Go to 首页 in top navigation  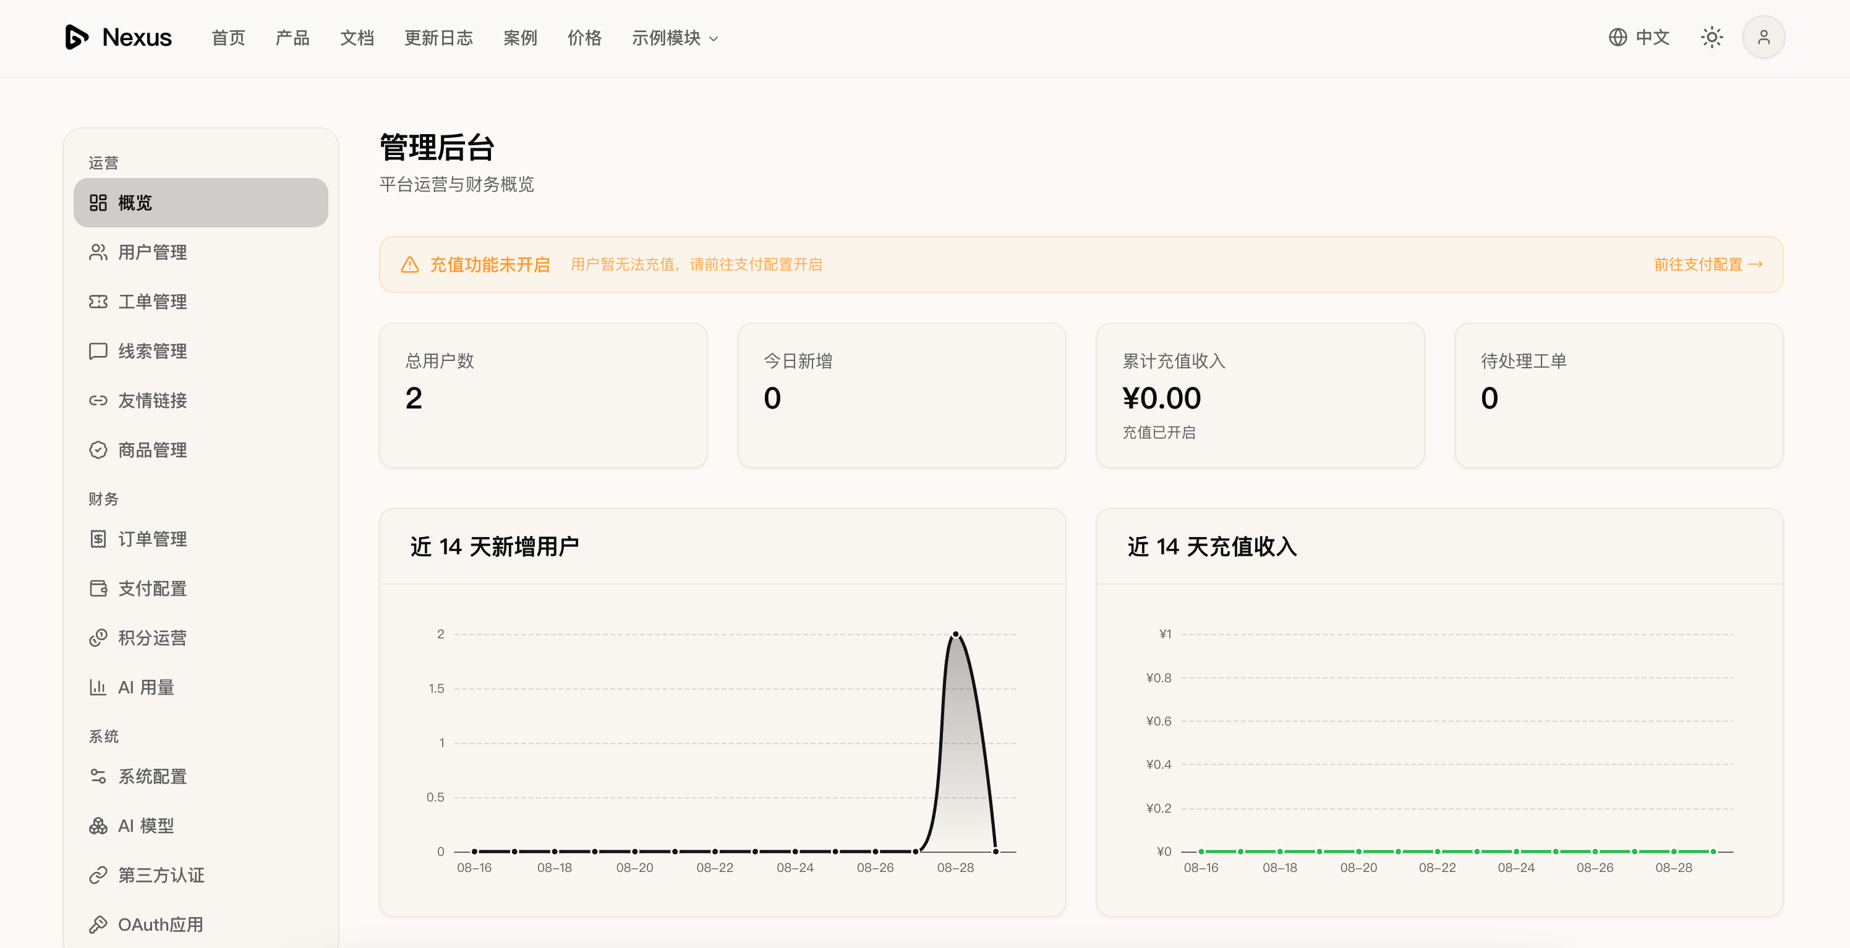tap(228, 38)
